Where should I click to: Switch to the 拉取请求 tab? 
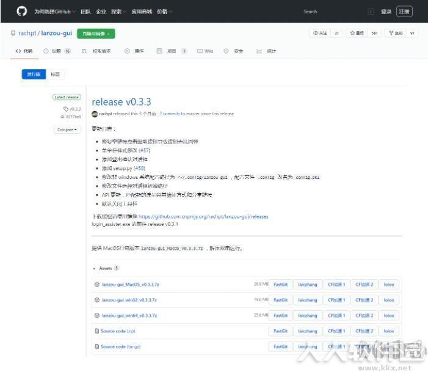tap(96, 51)
